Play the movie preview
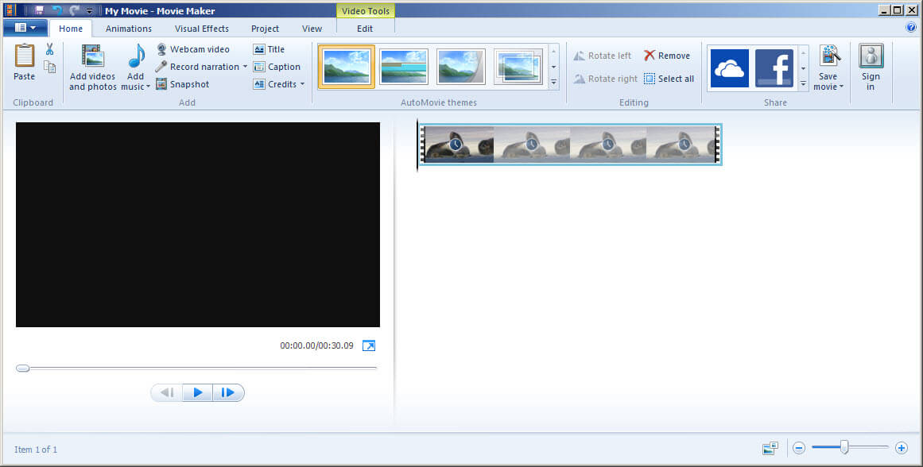Image resolution: width=923 pixels, height=467 pixels. 198,393
